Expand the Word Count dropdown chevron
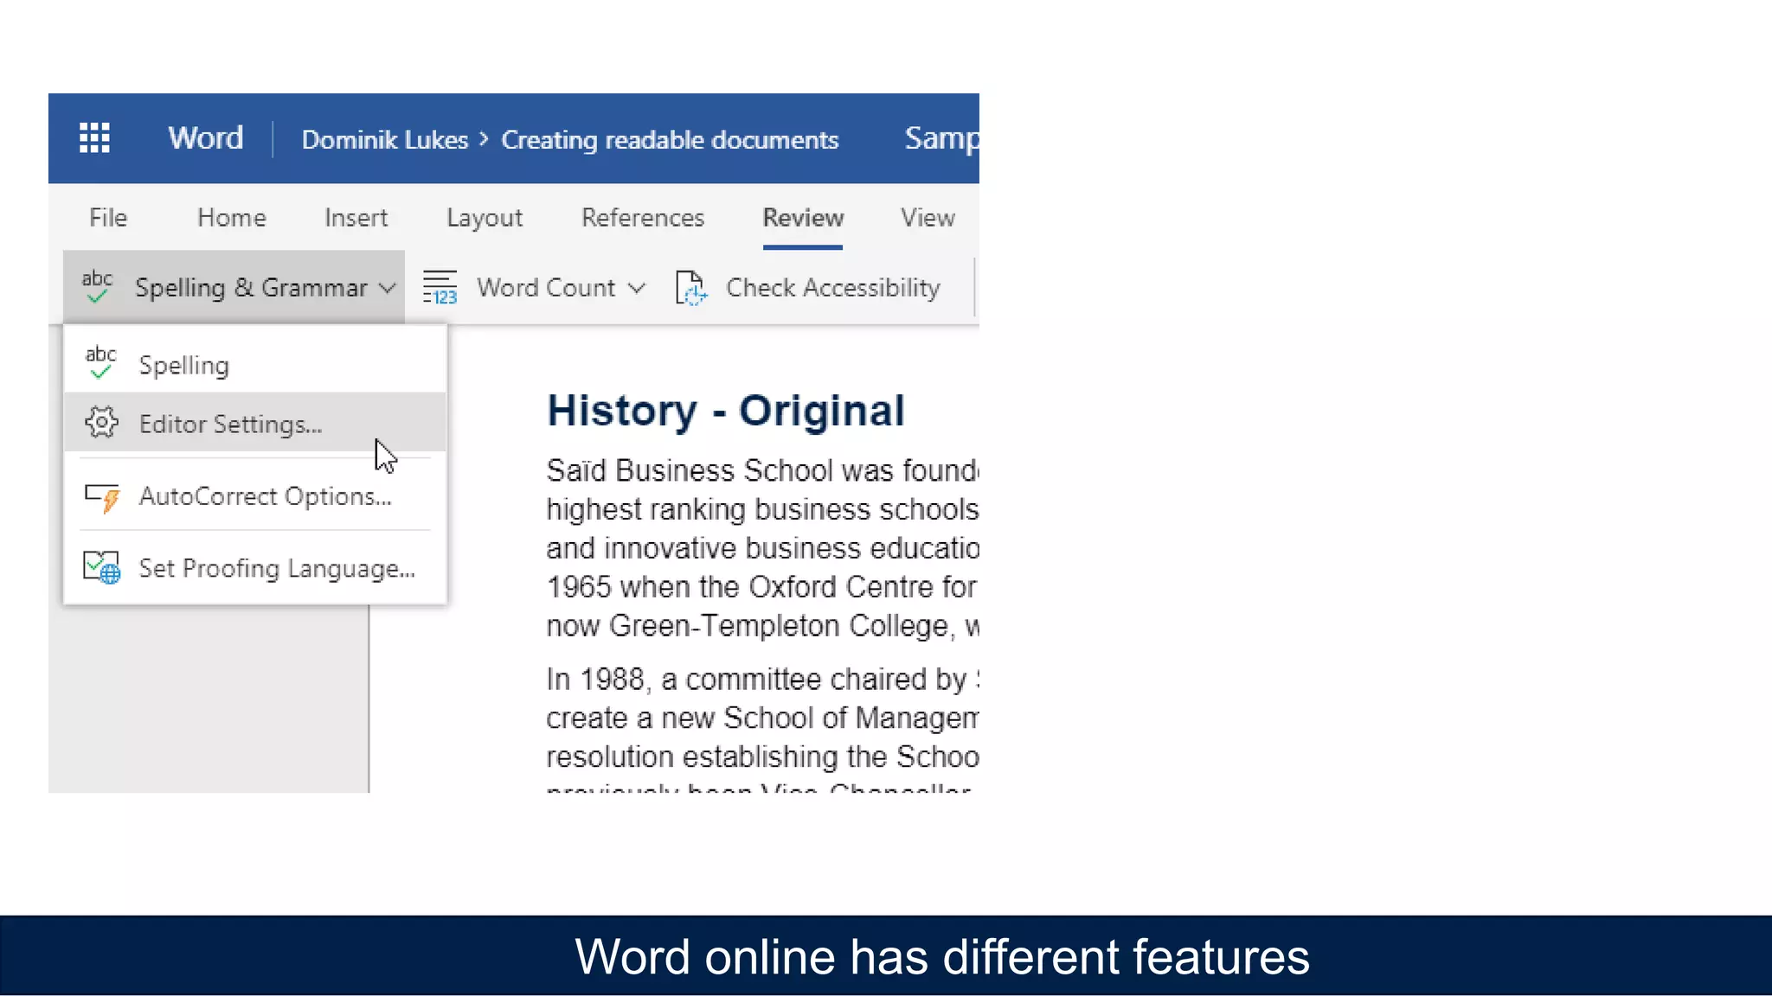Screen dimensions: 1772x996 tap(637, 288)
